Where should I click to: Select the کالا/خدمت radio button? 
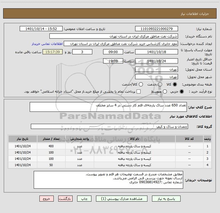tap(141, 84)
